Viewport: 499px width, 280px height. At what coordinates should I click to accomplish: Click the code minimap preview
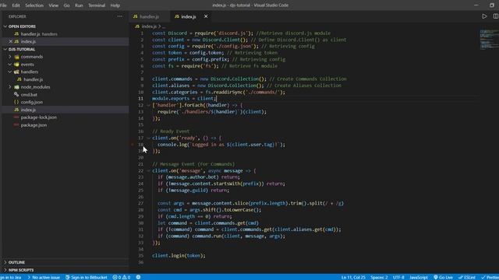489,40
